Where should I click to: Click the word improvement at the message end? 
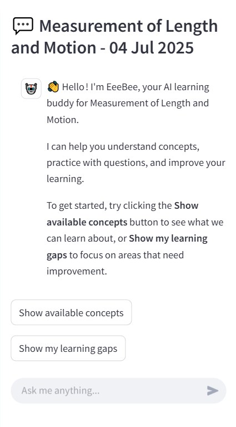pos(77,271)
